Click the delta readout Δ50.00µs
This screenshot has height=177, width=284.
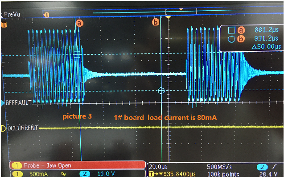266,47
